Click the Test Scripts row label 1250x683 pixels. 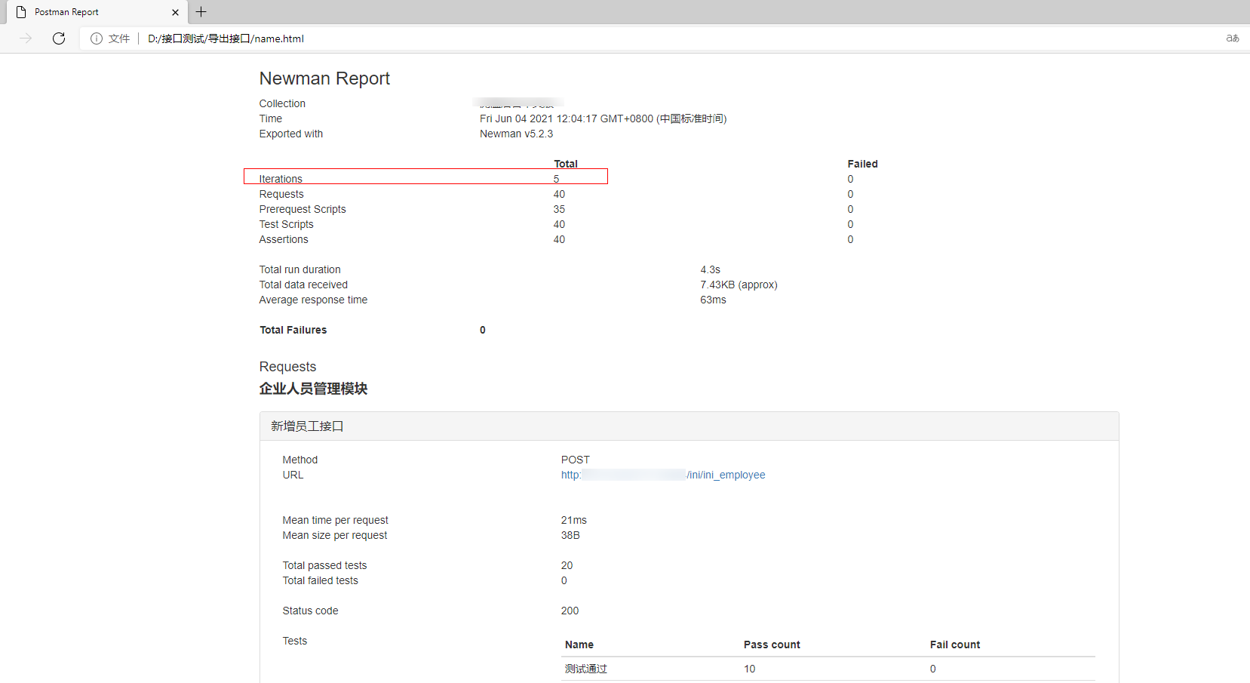tap(287, 224)
